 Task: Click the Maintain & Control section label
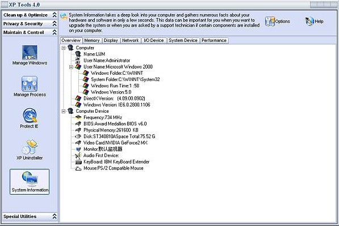pos(24,32)
